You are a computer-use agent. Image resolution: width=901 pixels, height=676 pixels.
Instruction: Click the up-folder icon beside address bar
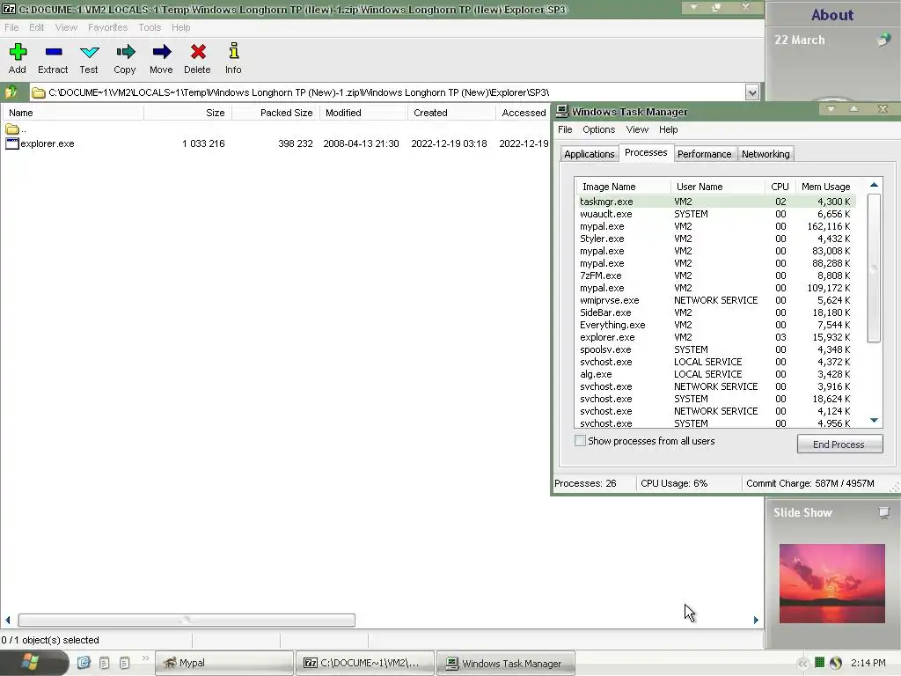11,92
